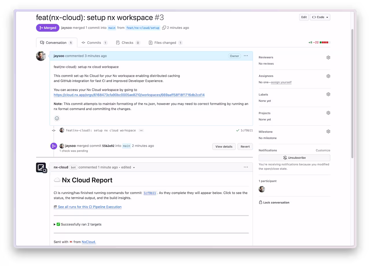Expand commit message ellipsis button
The width and height of the screenshot is (370, 266).
[x=141, y=130]
